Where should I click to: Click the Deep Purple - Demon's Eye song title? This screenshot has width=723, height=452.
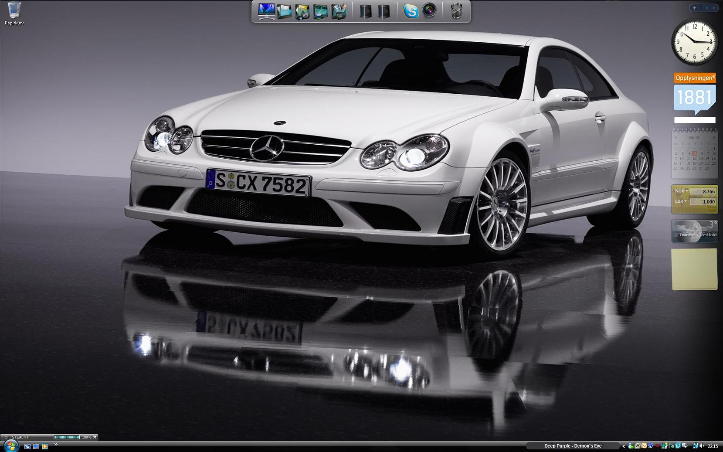tap(573, 446)
